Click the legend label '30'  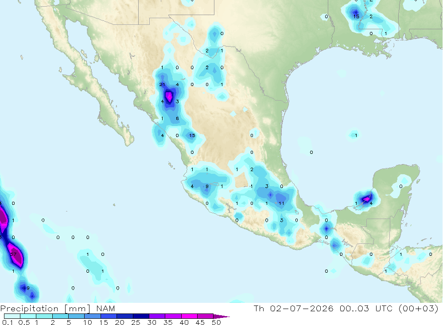[x=152, y=322]
